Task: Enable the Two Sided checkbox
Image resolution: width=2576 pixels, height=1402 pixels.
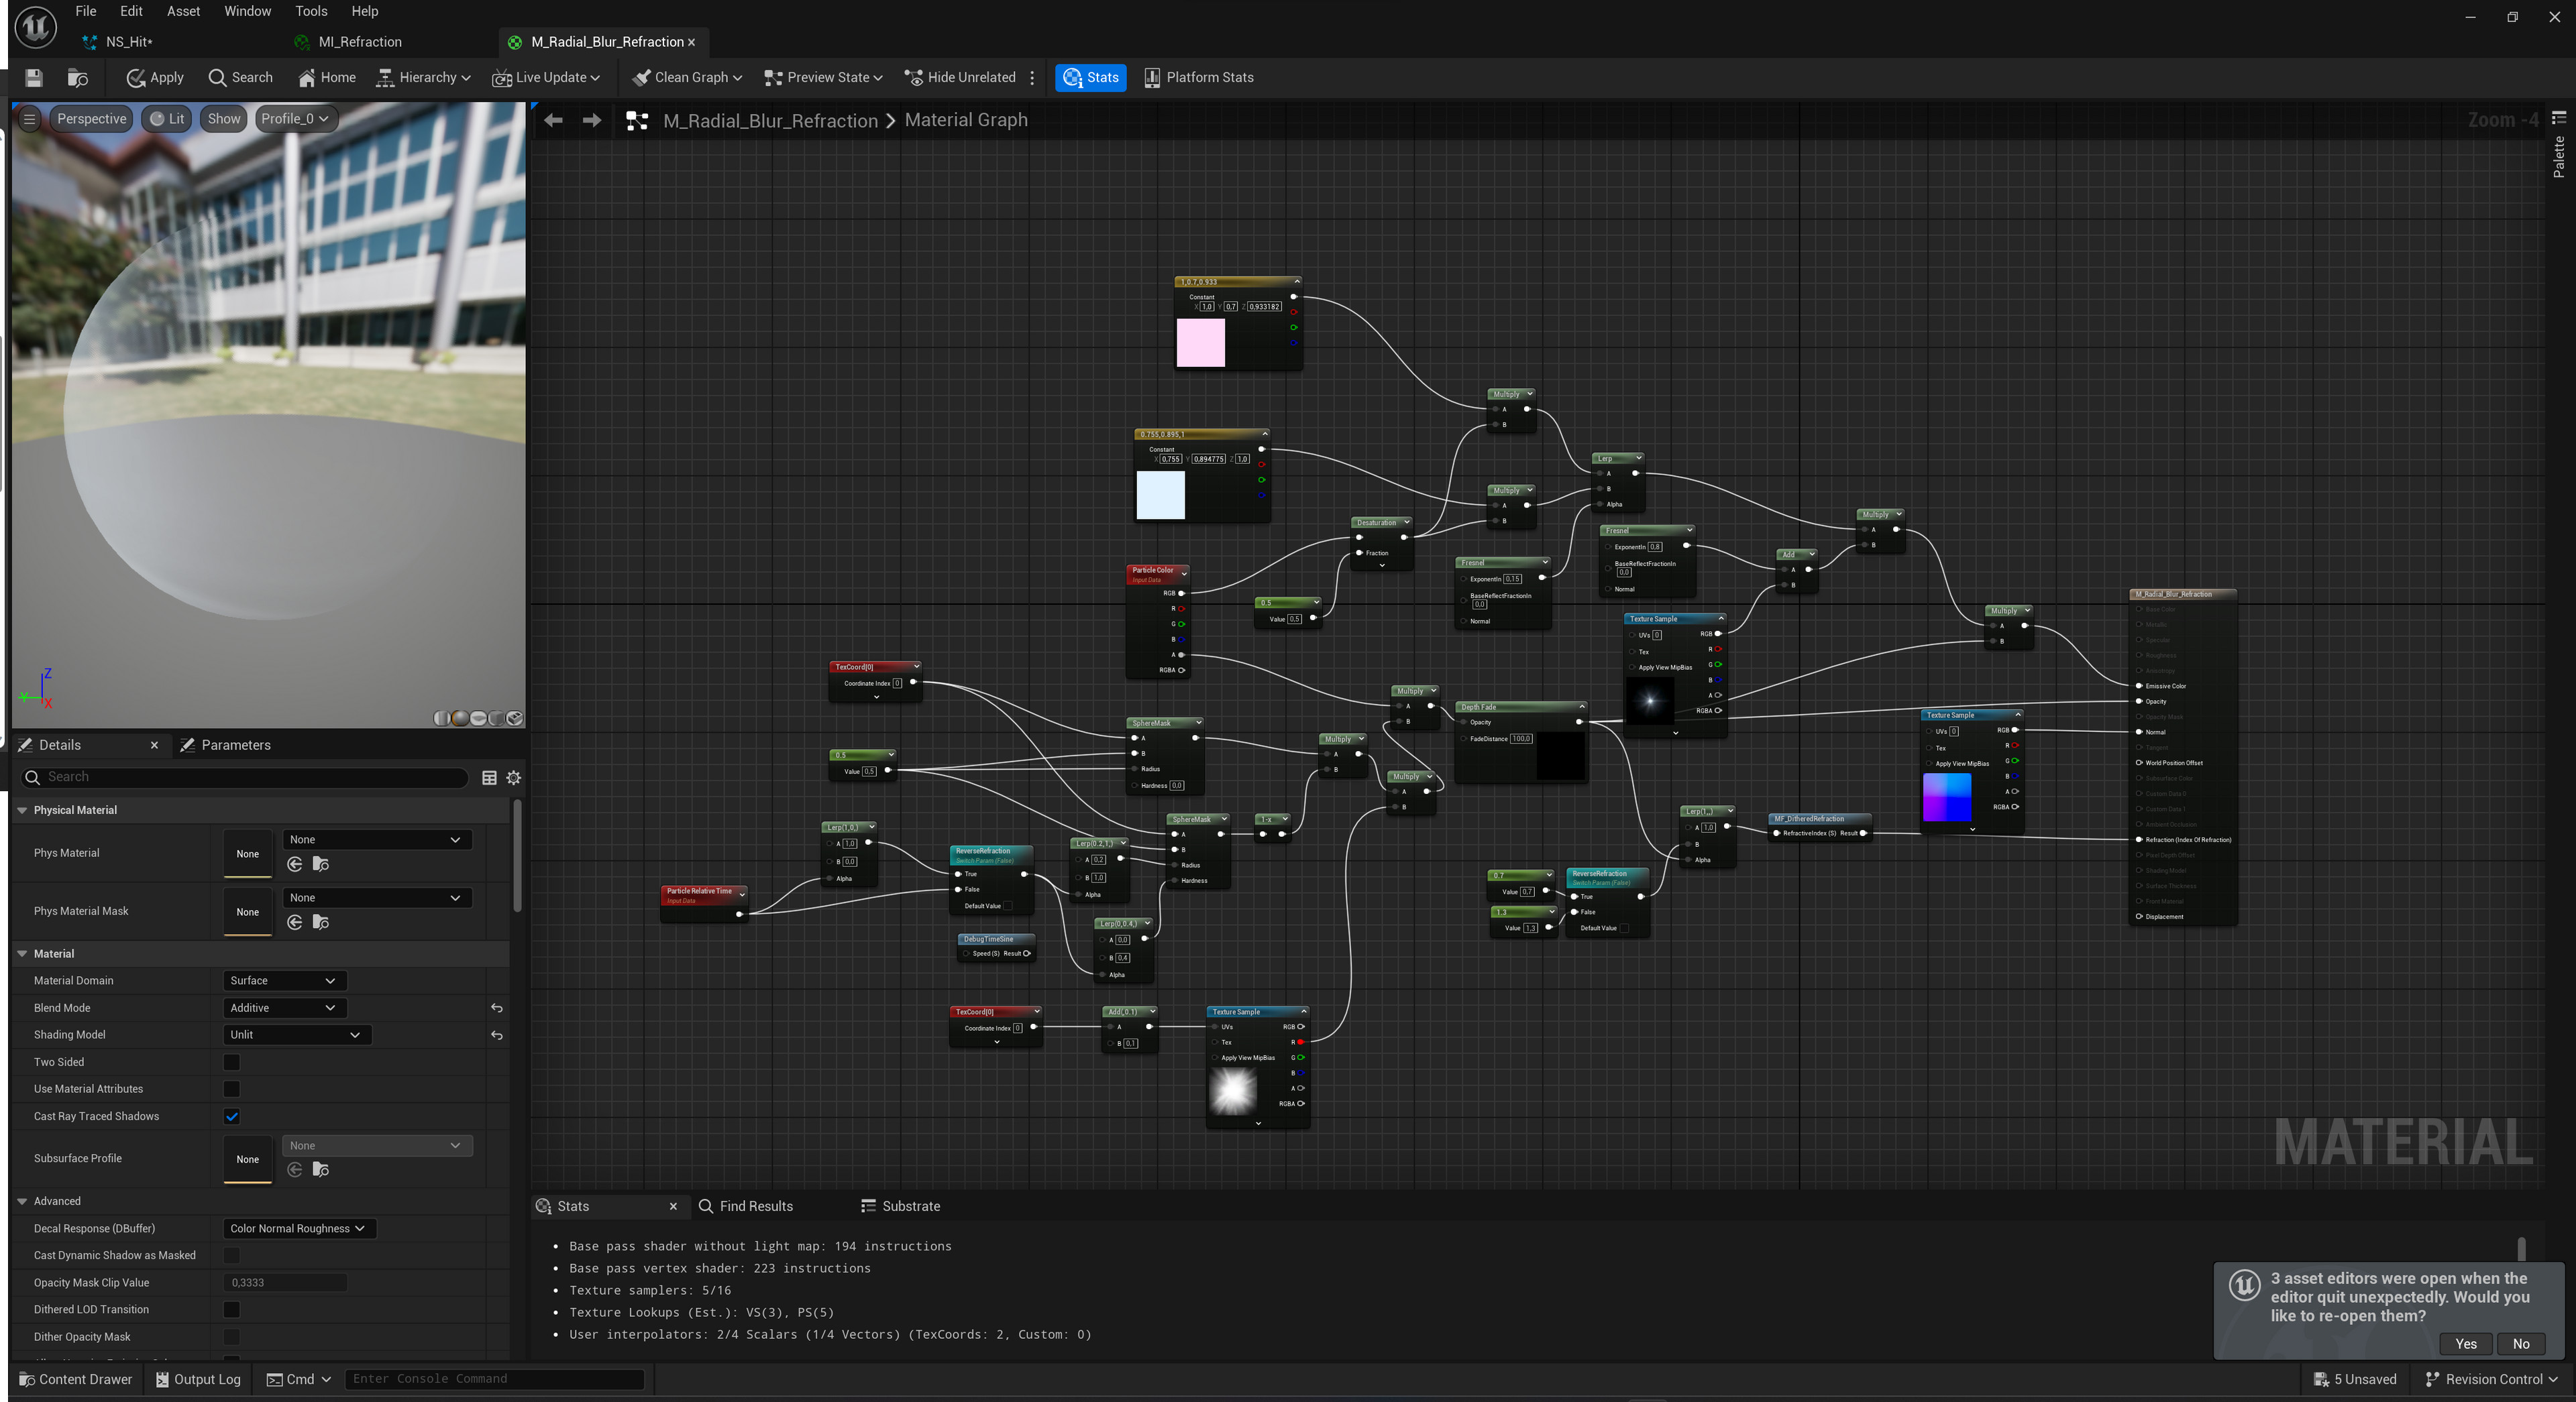Action: 232,1062
